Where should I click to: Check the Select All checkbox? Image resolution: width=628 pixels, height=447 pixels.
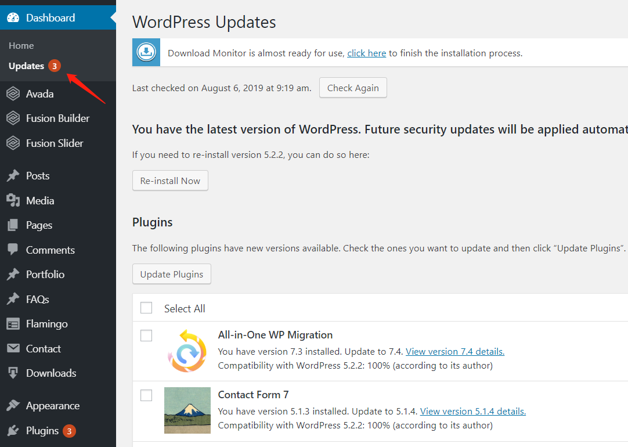point(146,308)
